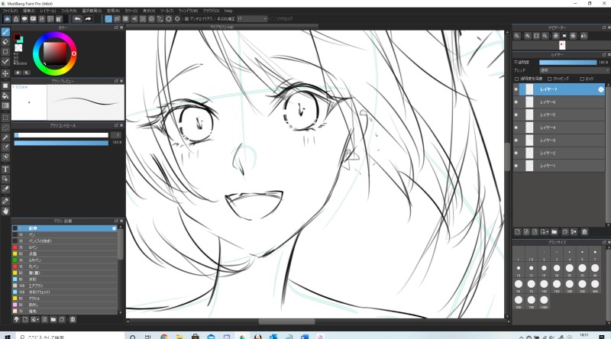This screenshot has height=339, width=611.
Task: Hide レイヤー6 via its visibility dot
Action: click(x=516, y=102)
